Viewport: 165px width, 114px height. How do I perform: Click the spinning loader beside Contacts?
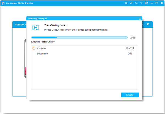[x=34, y=48]
